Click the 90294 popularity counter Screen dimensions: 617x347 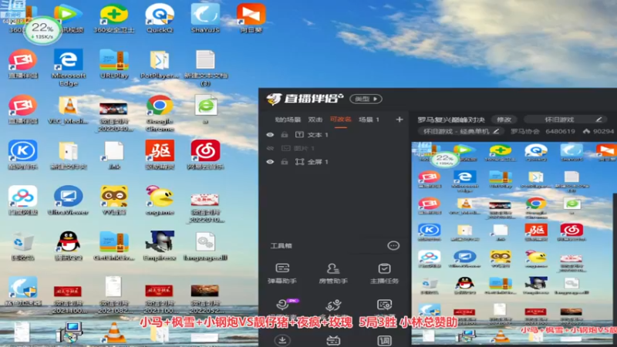(x=599, y=131)
